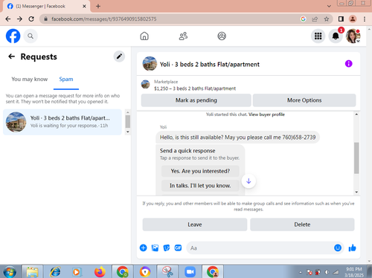This screenshot has height=278, width=372.
Task: Click Mark as pending button
Action: click(196, 100)
